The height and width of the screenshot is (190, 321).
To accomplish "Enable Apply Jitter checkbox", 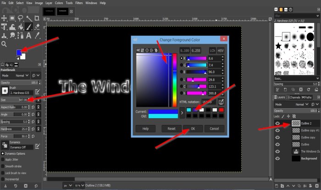I will tap(3, 159).
